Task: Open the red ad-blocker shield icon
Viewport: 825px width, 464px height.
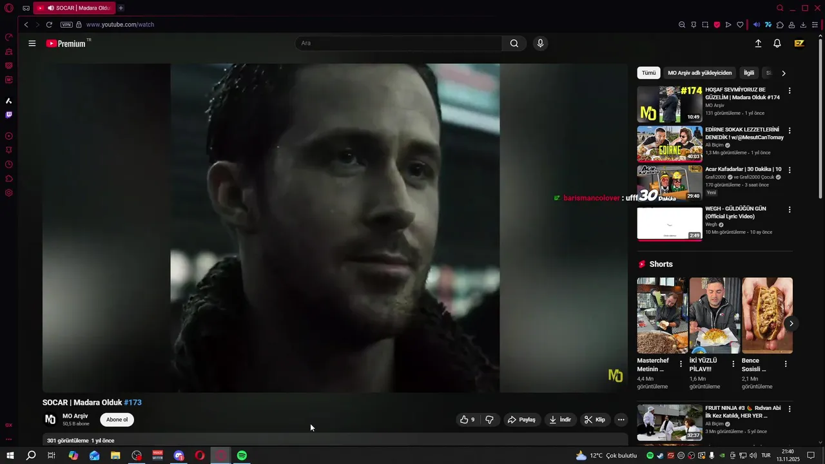Action: (717, 24)
